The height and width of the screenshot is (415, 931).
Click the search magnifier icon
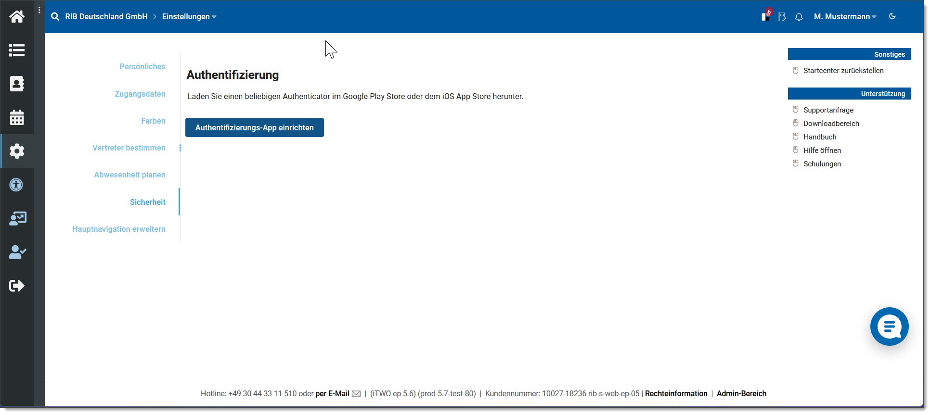click(55, 17)
